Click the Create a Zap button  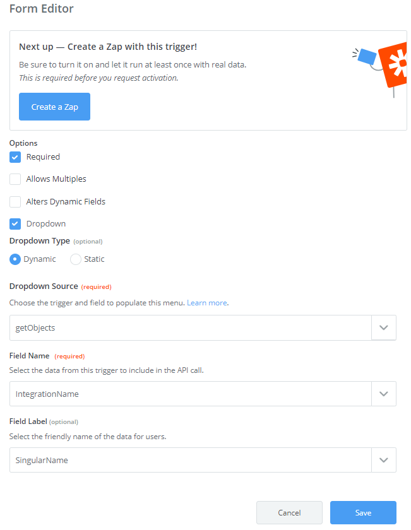coord(54,107)
